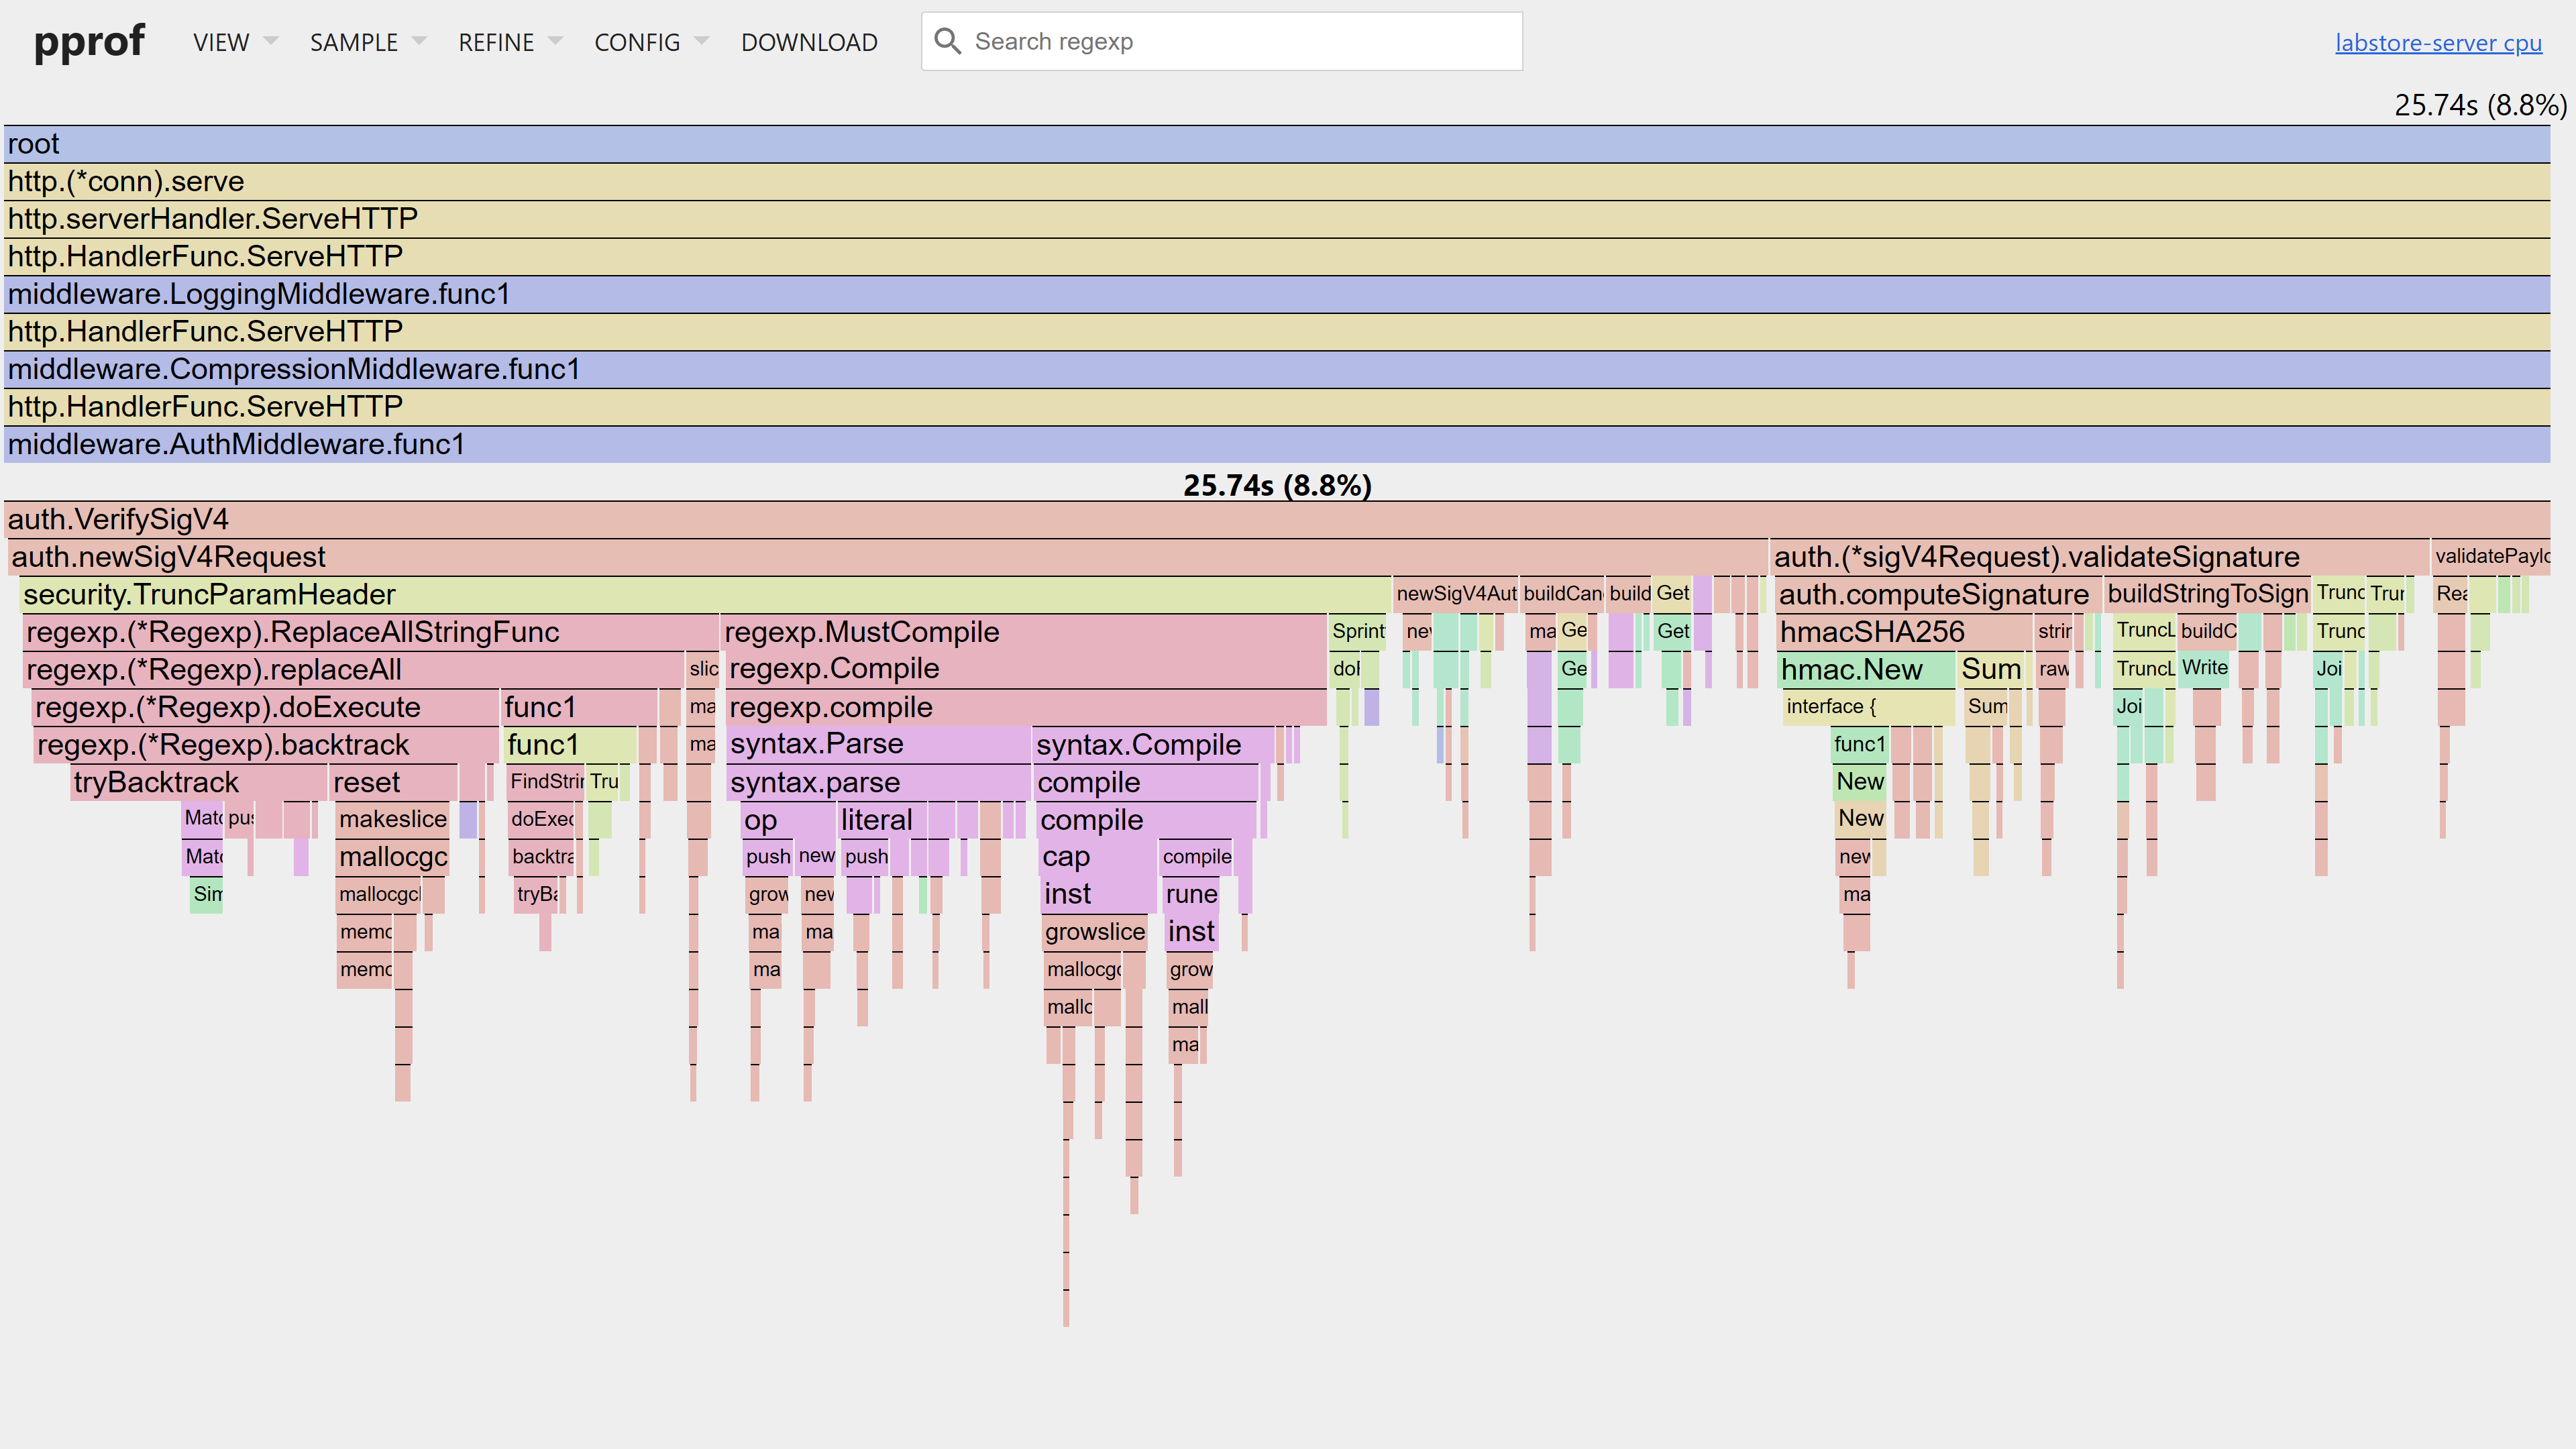Select middleware.AuthMiddleware.func1 frame
Image resolution: width=2576 pixels, height=1449 pixels.
[x=1276, y=444]
